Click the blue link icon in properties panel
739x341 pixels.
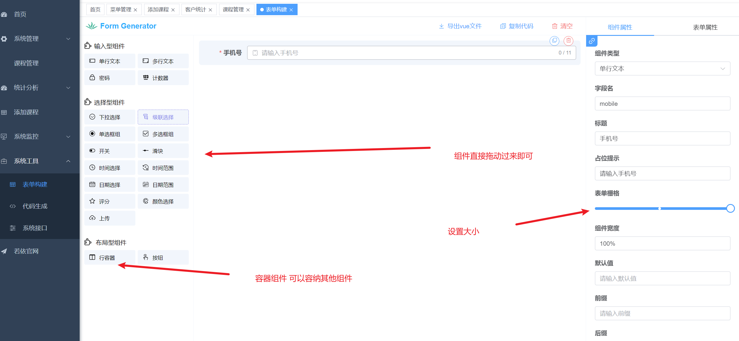pos(592,41)
